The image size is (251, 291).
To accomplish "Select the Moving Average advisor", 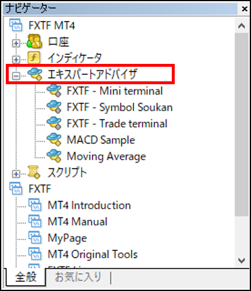I will 106,156.
